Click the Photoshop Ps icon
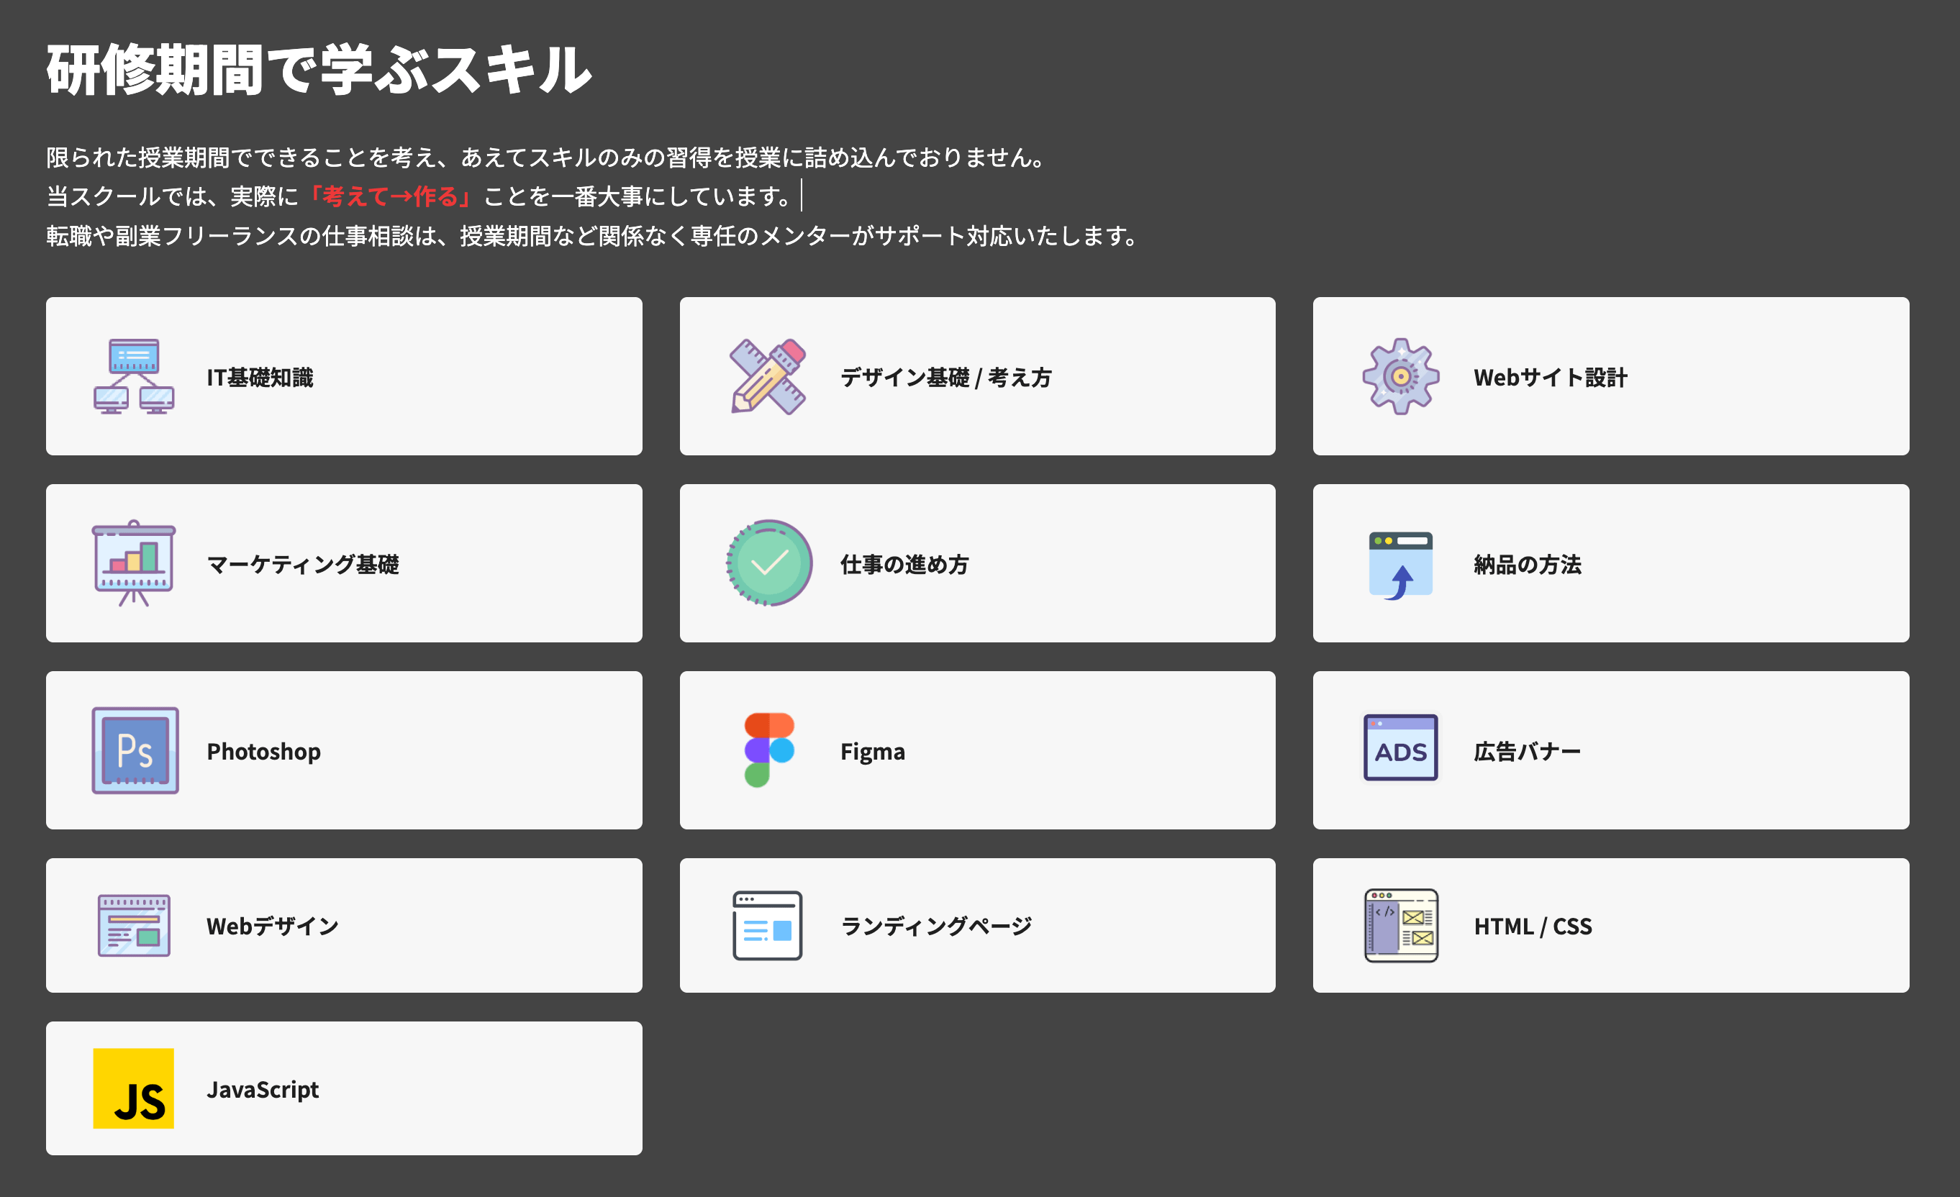Viewport: 1960px width, 1197px height. click(135, 750)
